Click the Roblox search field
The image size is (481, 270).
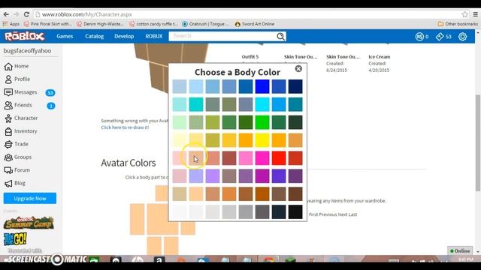222,37
